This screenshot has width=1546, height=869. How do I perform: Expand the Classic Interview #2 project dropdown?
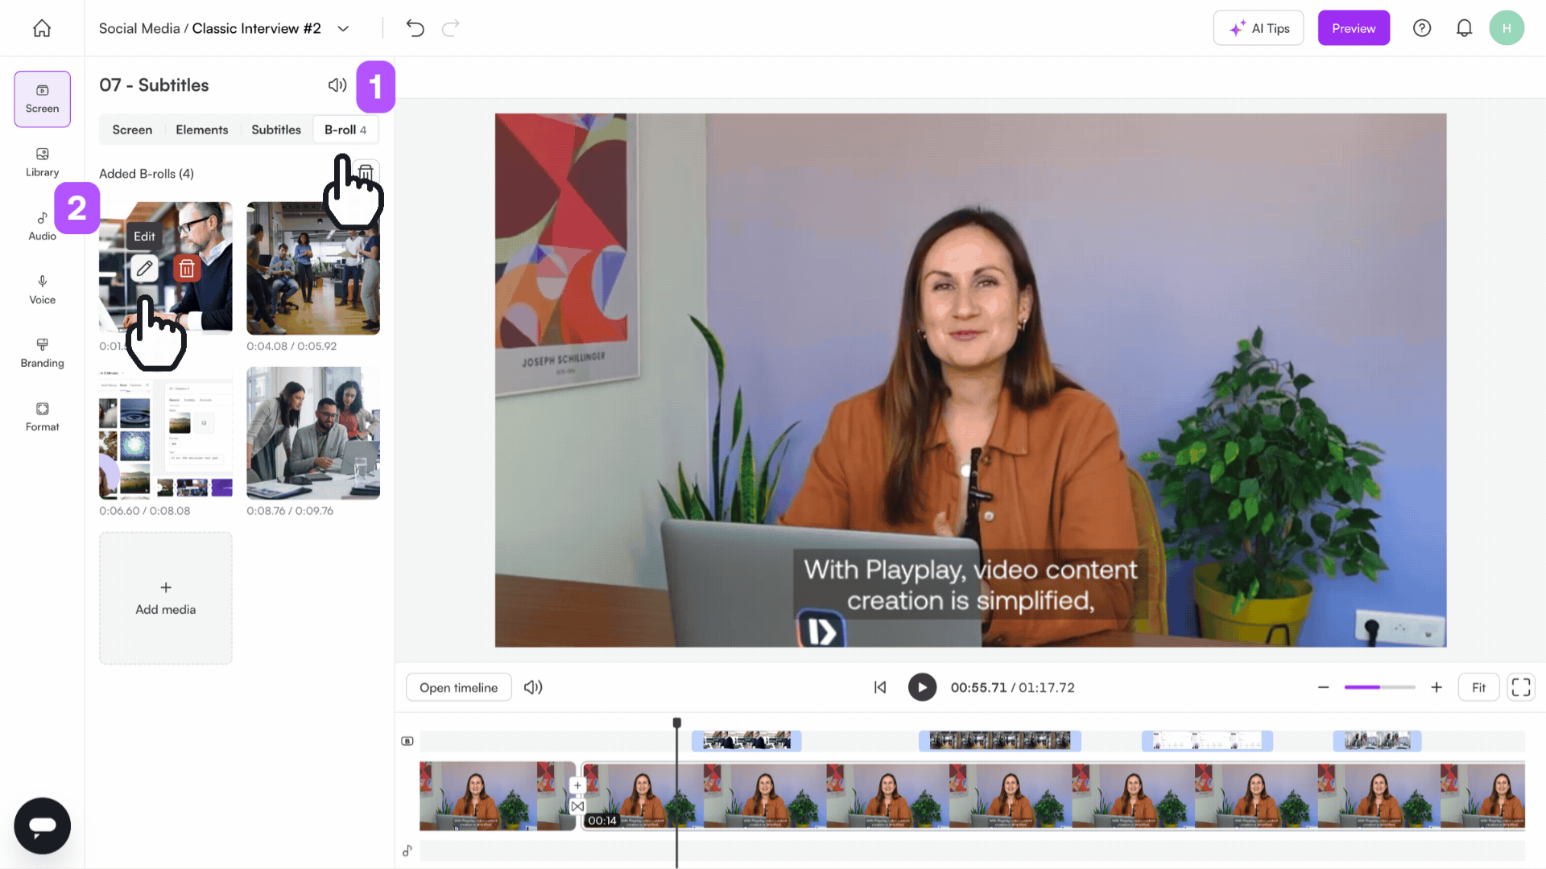343,28
